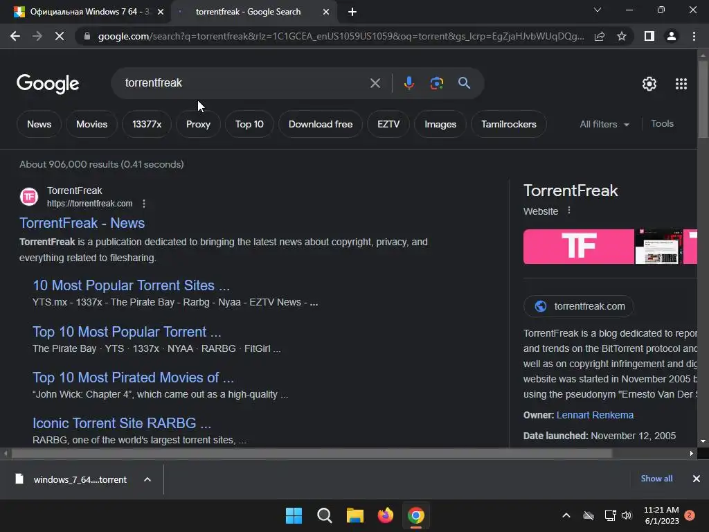Select the 13377x search chip
This screenshot has width=709, height=532.
coord(147,124)
